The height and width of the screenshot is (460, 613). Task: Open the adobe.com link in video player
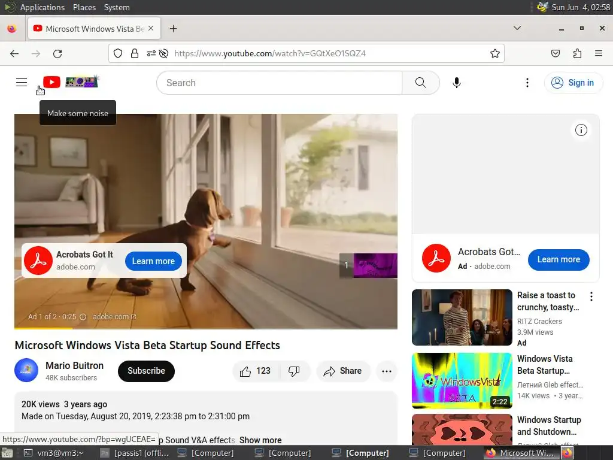click(114, 317)
